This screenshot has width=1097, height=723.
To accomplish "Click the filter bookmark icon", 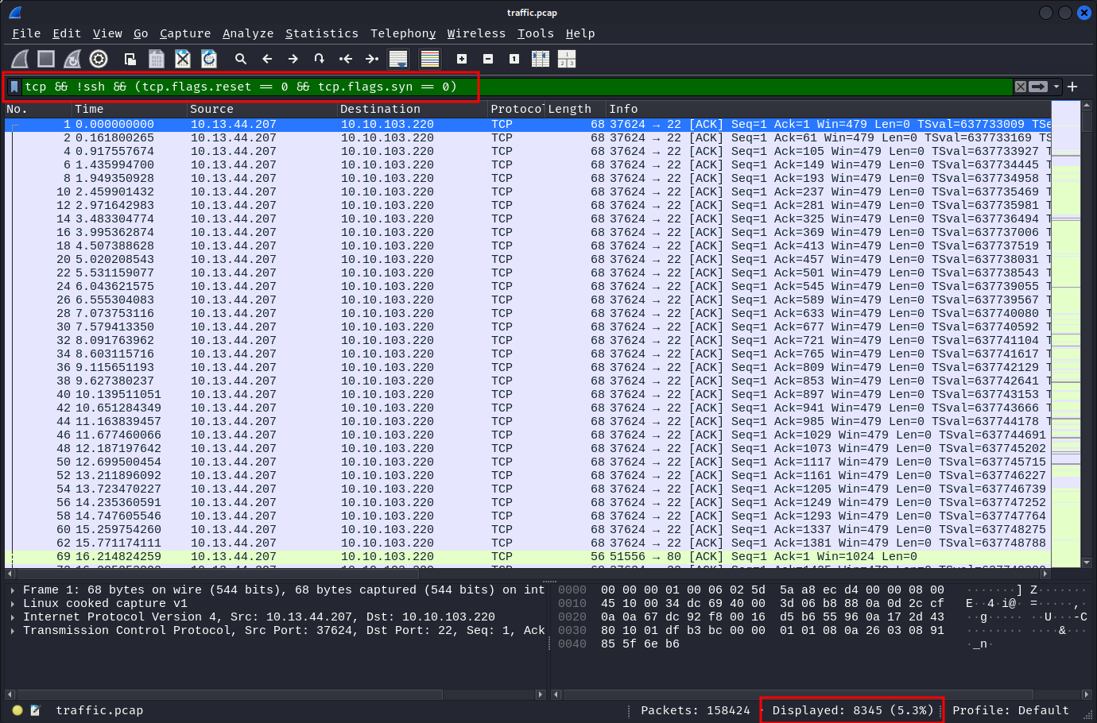I will pyautogui.click(x=14, y=87).
